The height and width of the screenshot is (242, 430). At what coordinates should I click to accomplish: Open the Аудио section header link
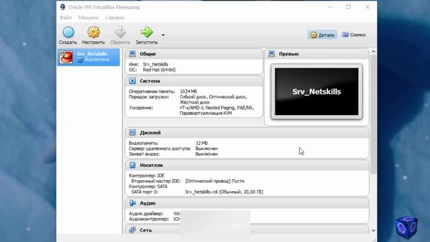point(148,203)
